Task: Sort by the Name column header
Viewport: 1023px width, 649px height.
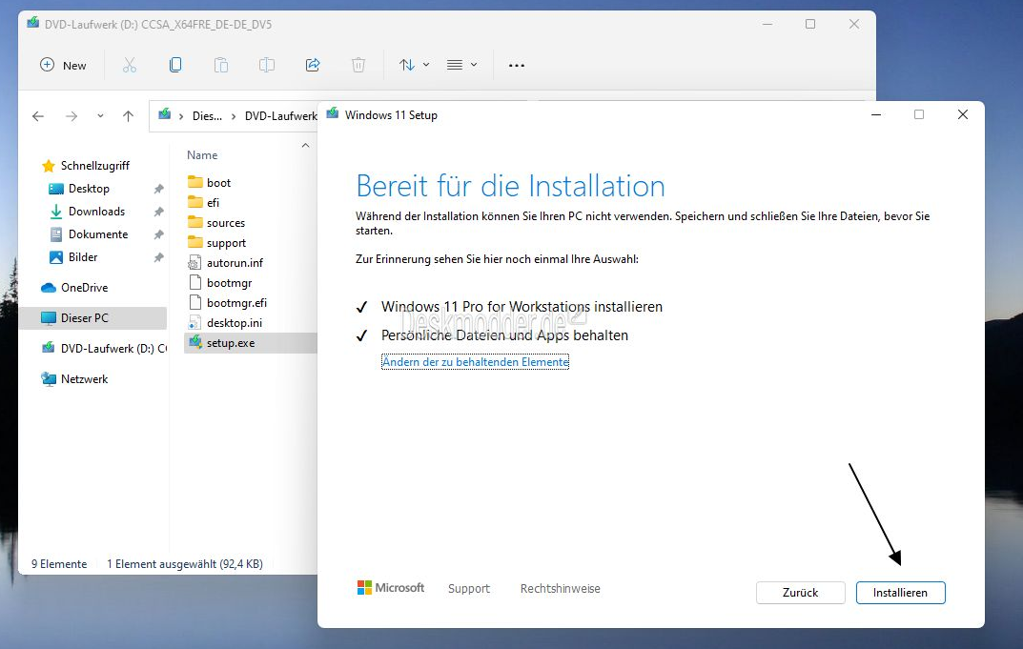Action: coord(202,155)
